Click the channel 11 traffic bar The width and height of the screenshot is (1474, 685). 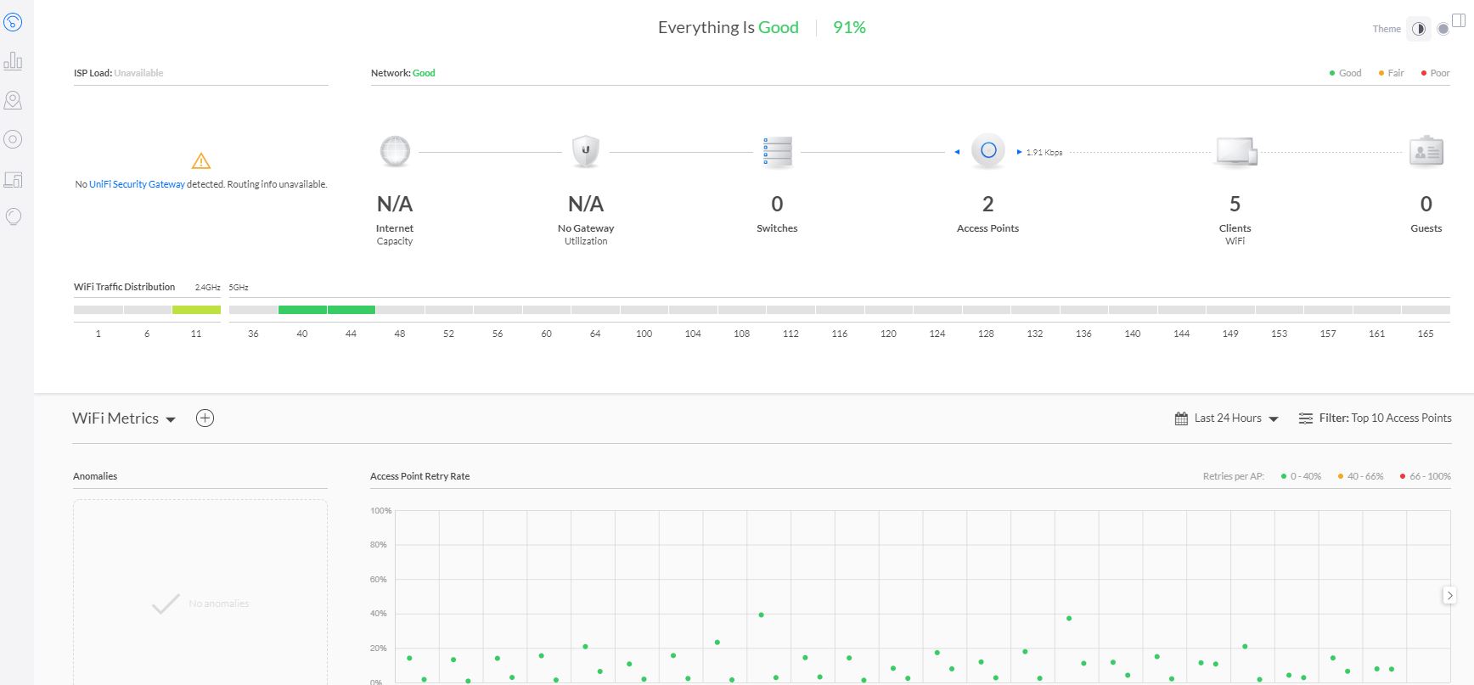coord(196,310)
